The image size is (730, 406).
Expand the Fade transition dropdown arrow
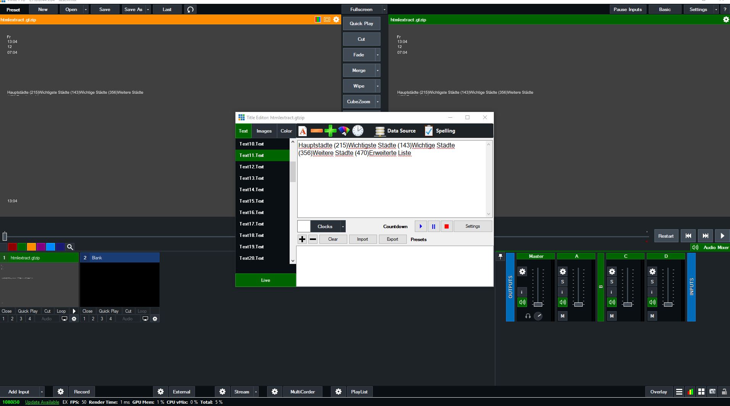click(x=378, y=55)
